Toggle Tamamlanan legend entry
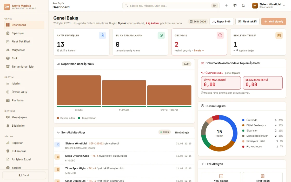291x182 pixels. click(x=87, y=118)
